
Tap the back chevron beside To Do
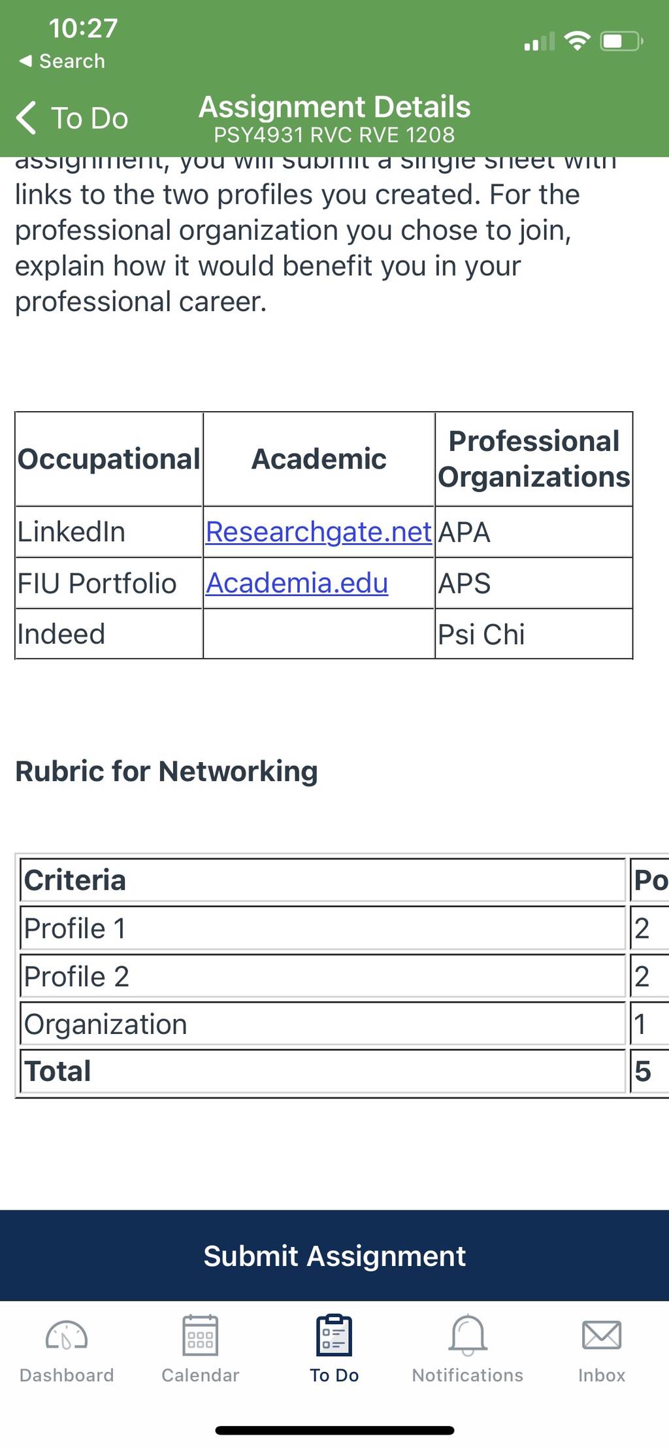26,118
